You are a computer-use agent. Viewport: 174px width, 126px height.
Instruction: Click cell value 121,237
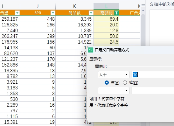pyautogui.click(x=10, y=59)
